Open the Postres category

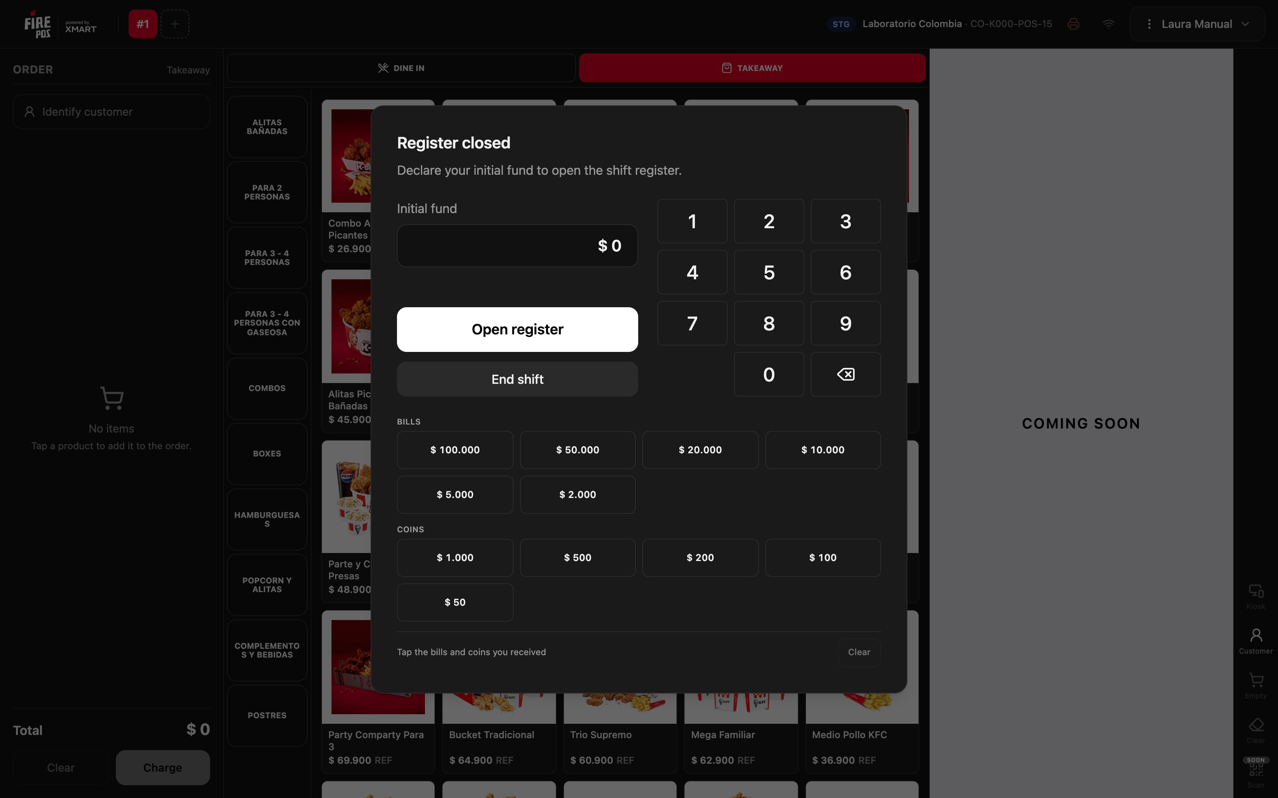[267, 716]
